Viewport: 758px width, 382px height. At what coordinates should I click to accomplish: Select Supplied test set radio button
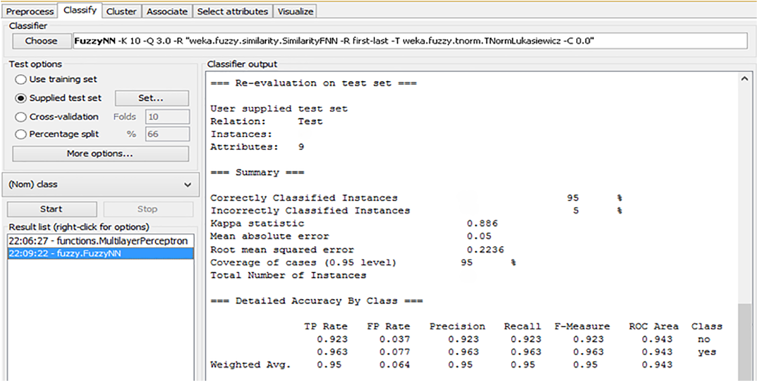pos(21,98)
